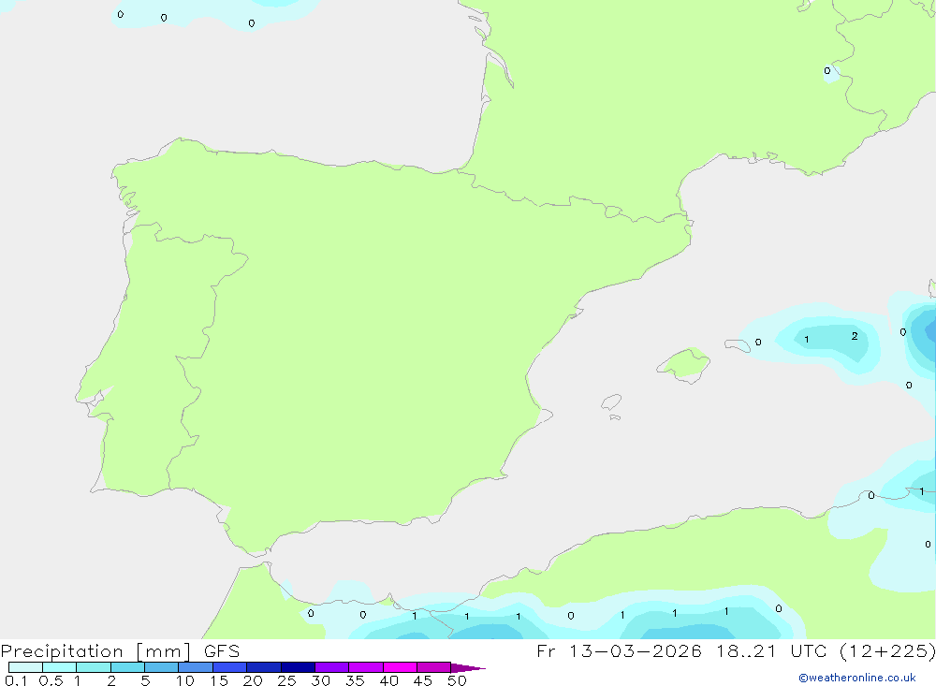The height and width of the screenshot is (686, 936).
Task: Click the 25 legend scale label
Action: pos(286,680)
